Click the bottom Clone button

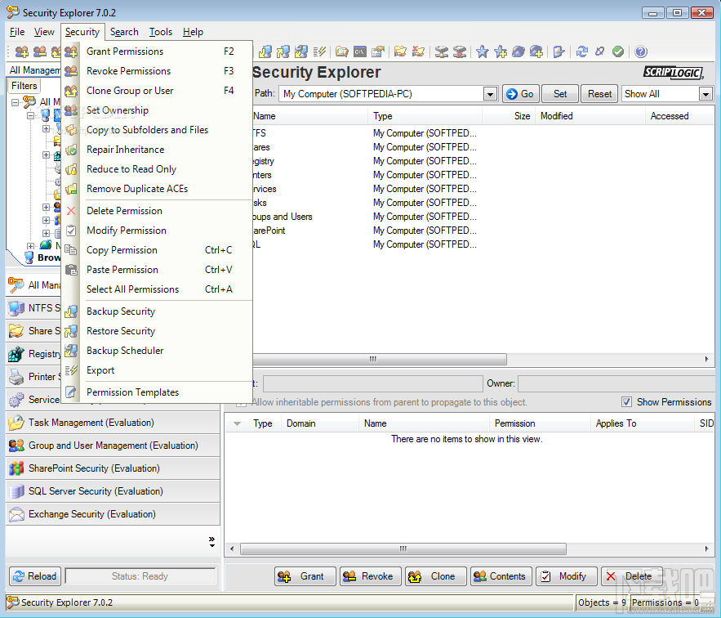coord(435,576)
